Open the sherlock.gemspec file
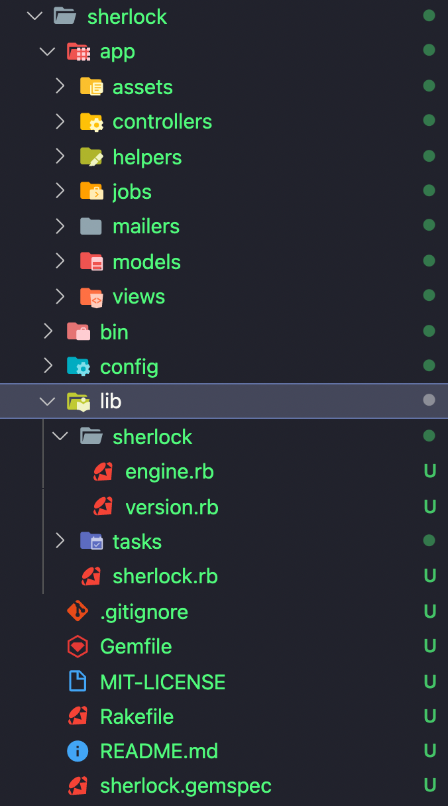 (x=186, y=786)
